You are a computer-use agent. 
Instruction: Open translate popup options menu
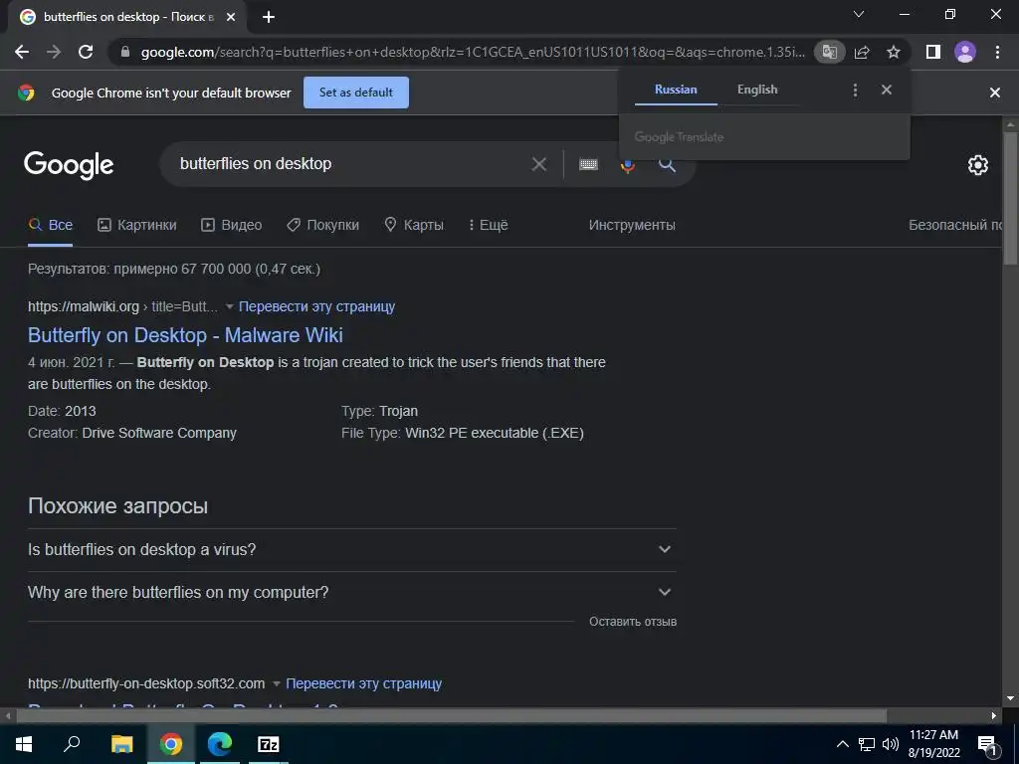pos(855,90)
